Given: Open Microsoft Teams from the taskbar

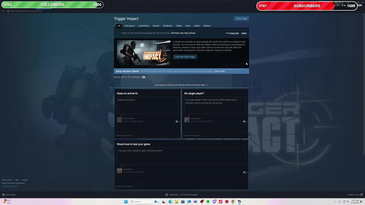Looking at the screenshot, I should (x=195, y=202).
